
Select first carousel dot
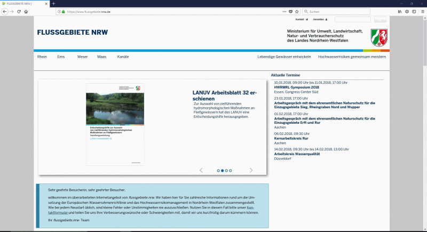[218, 171]
